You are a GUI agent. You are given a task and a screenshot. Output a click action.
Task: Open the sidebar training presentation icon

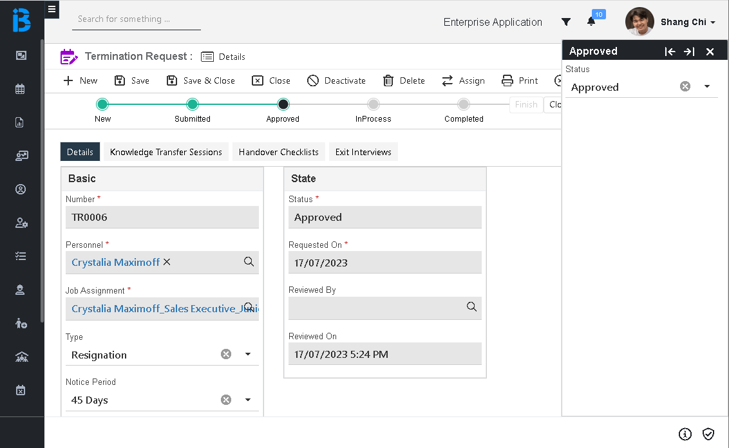21,156
